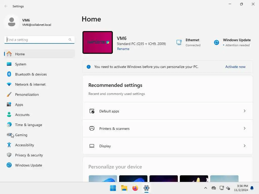Select Personalization category

coord(39,94)
